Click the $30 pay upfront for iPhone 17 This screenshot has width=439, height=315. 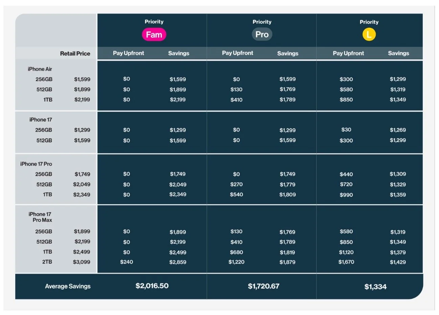pyautogui.click(x=346, y=130)
